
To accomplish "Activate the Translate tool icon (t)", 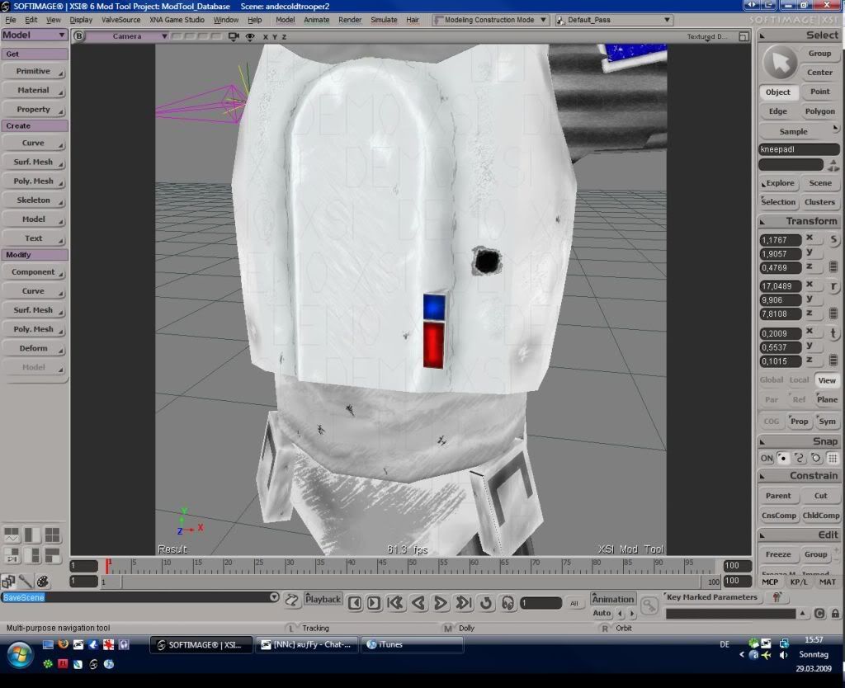I will 833,333.
